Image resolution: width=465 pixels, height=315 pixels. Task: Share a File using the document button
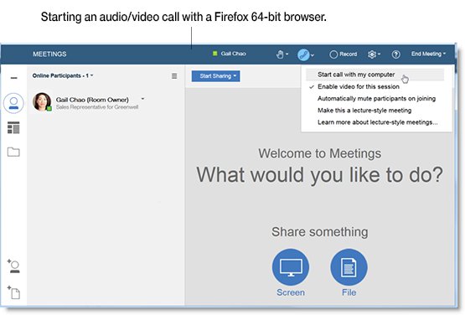coord(349,267)
